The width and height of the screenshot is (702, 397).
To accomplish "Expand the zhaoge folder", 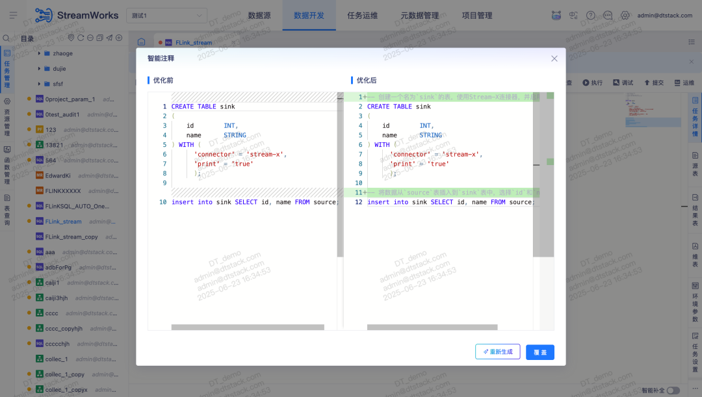I will [x=39, y=53].
